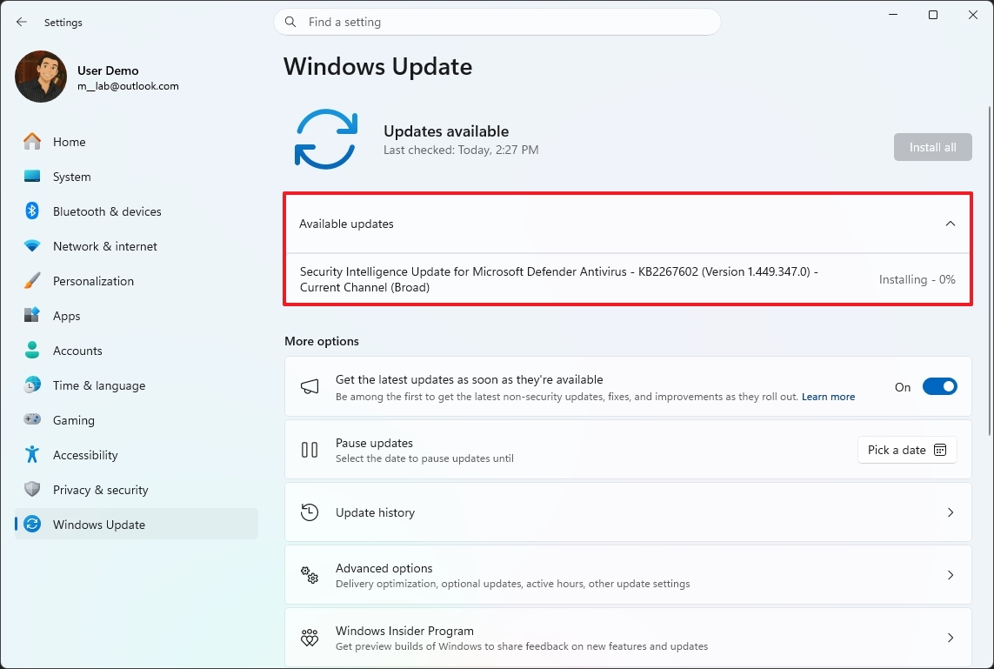Open the Learn more link
Viewport: 994px width, 669px height.
coord(828,397)
